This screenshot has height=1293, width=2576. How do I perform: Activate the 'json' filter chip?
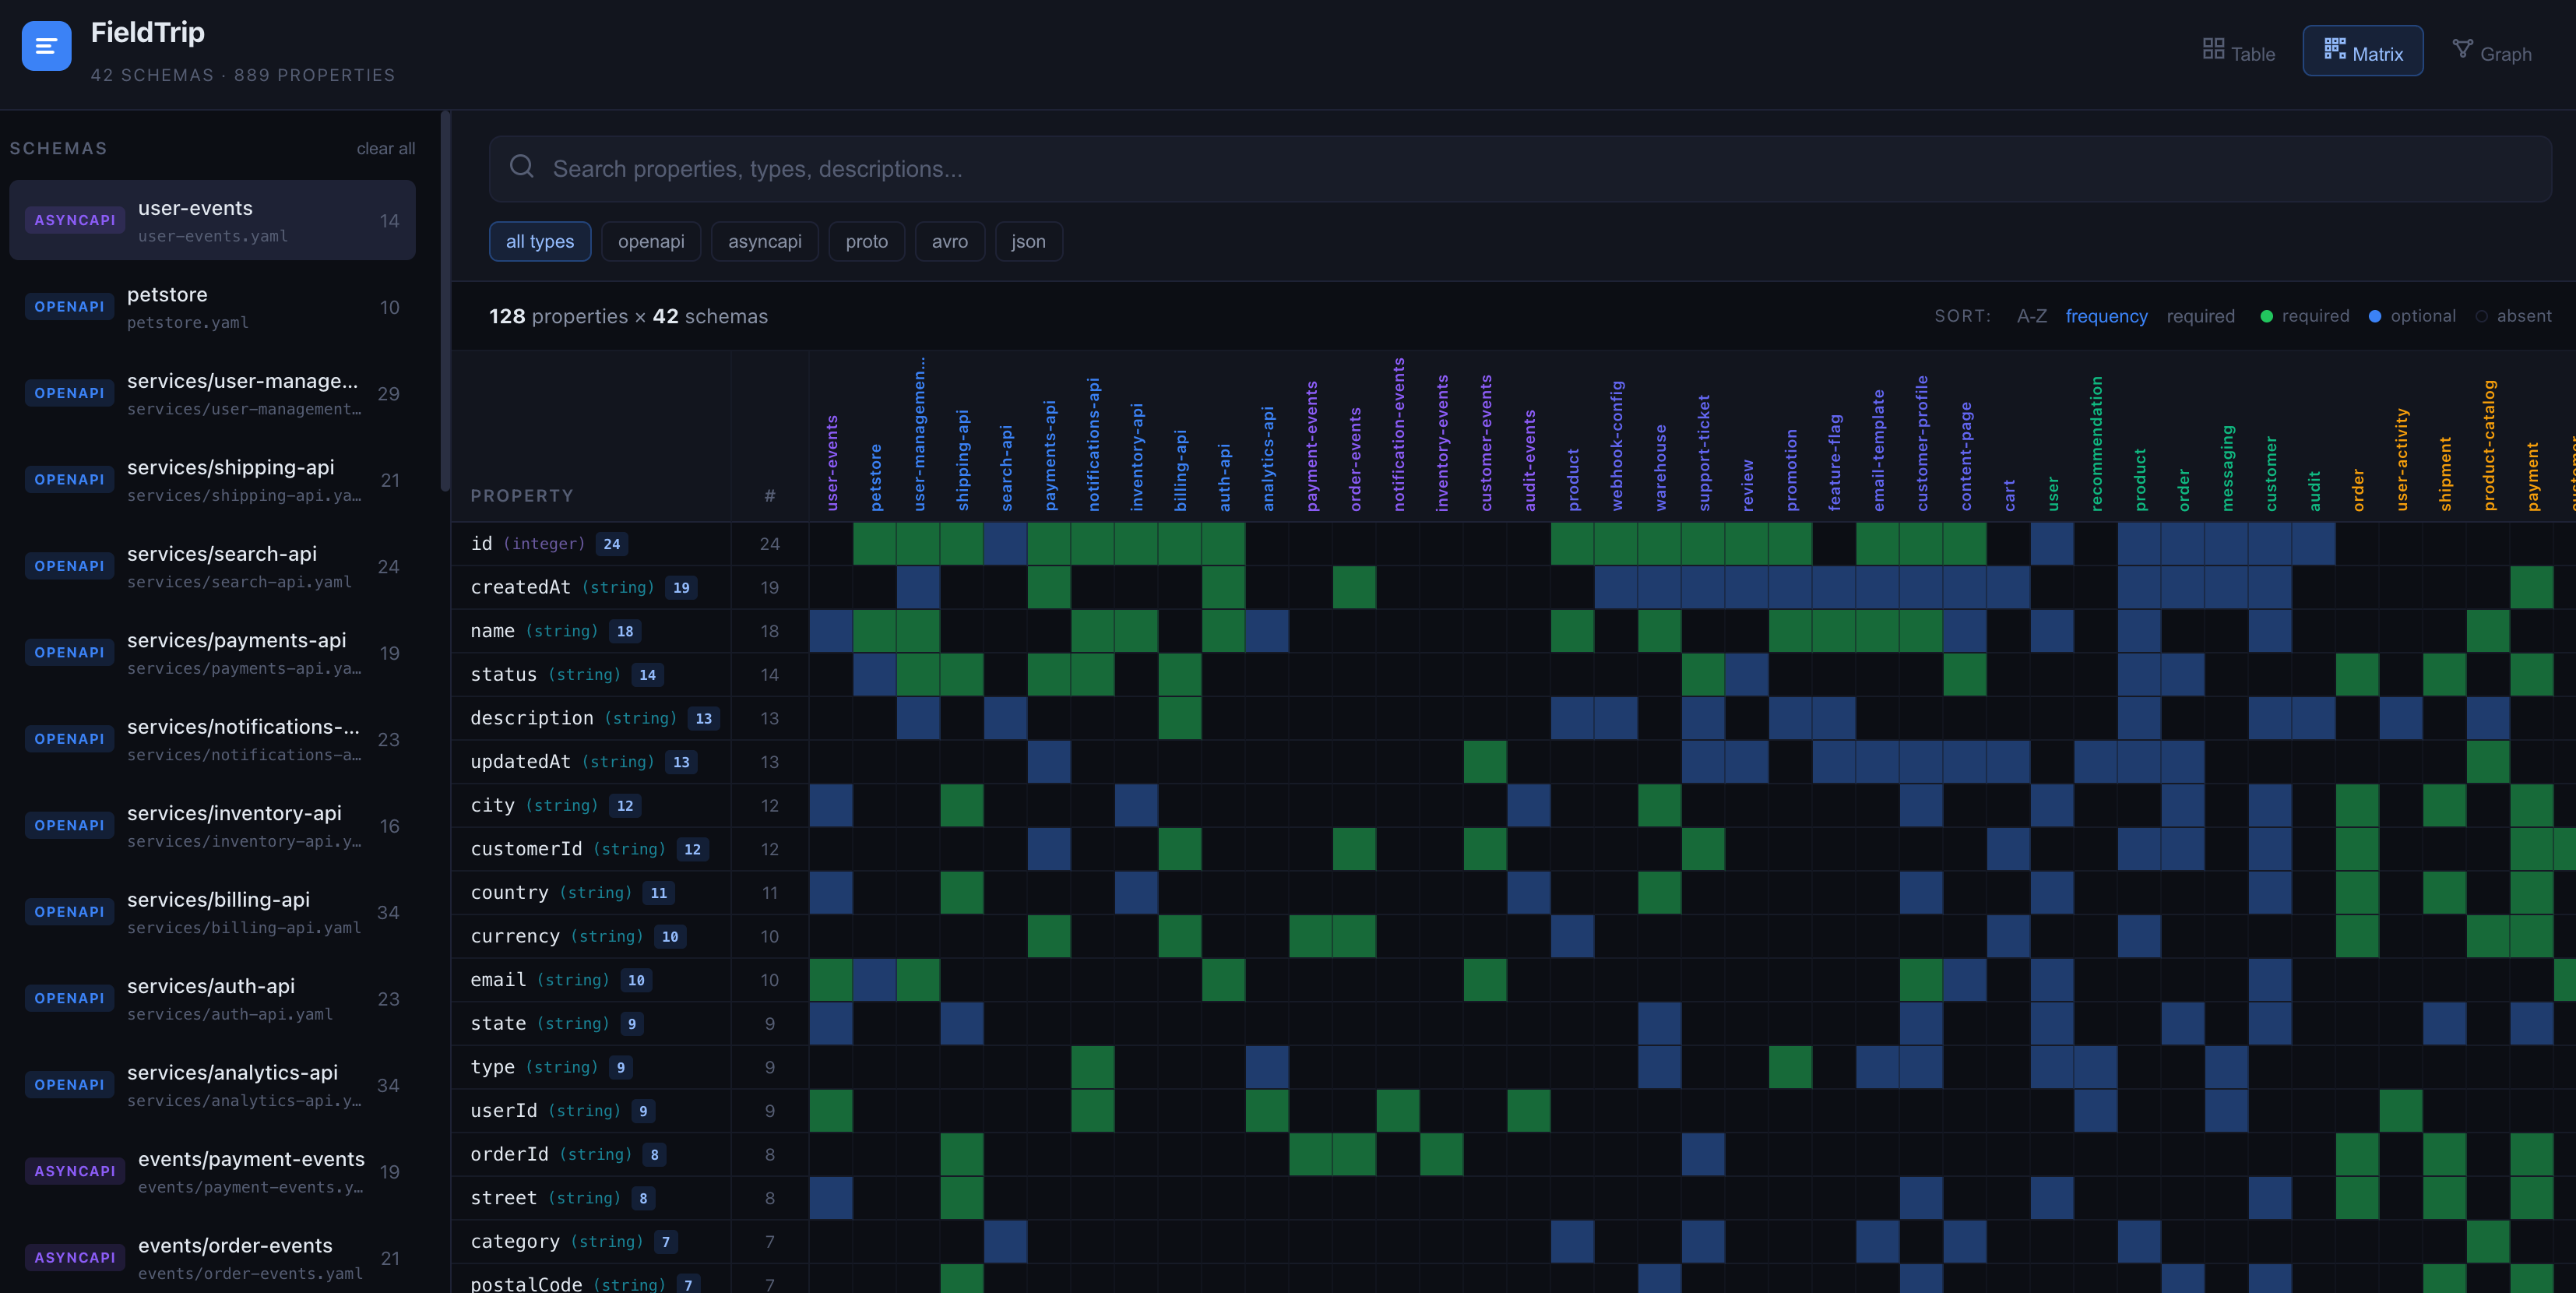pos(1028,241)
